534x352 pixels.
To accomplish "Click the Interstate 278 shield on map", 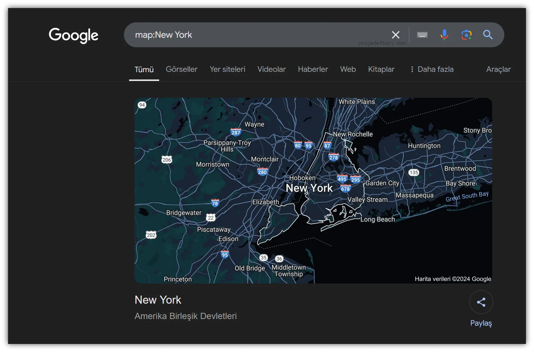I will point(333,157).
